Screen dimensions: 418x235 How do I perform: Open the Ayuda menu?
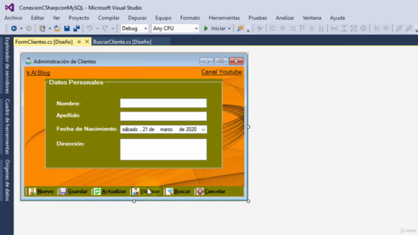(337, 18)
